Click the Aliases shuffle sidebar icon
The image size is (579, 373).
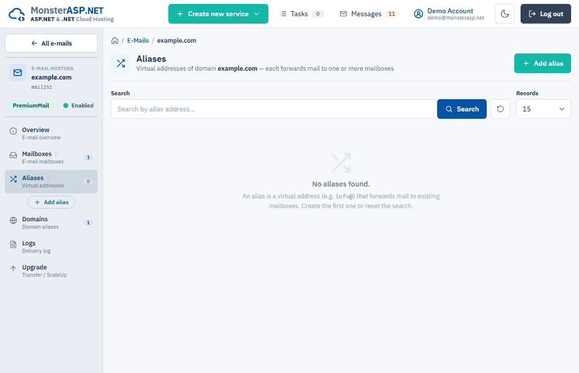(13, 179)
